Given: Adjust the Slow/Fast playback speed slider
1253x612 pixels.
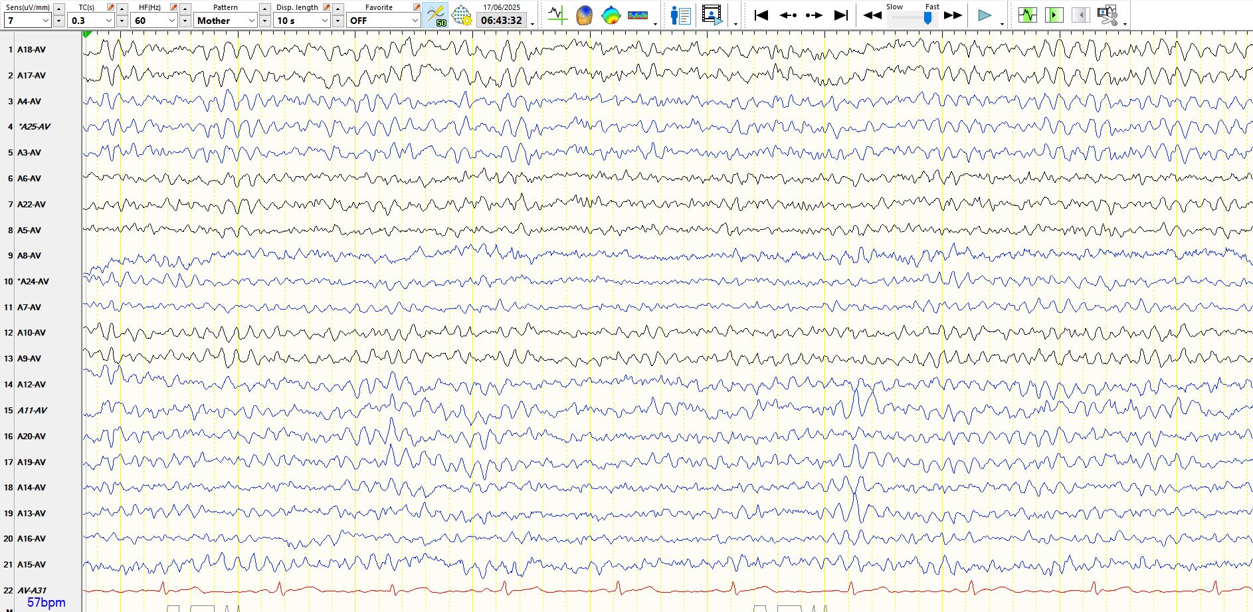Looking at the screenshot, I should 927,19.
